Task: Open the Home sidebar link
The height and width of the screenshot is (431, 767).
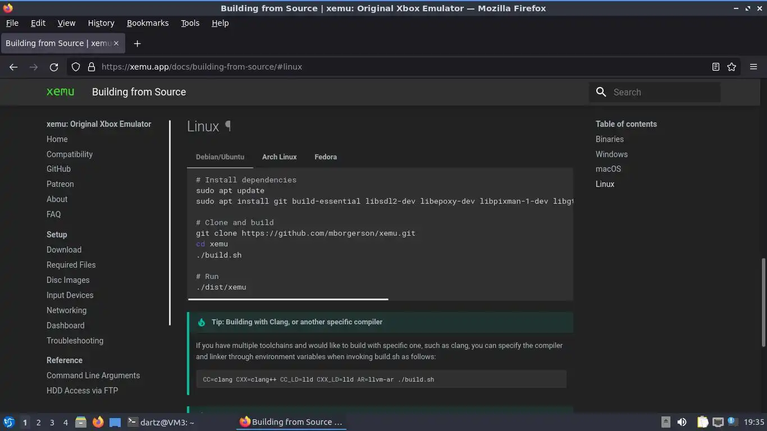Action: [x=57, y=139]
